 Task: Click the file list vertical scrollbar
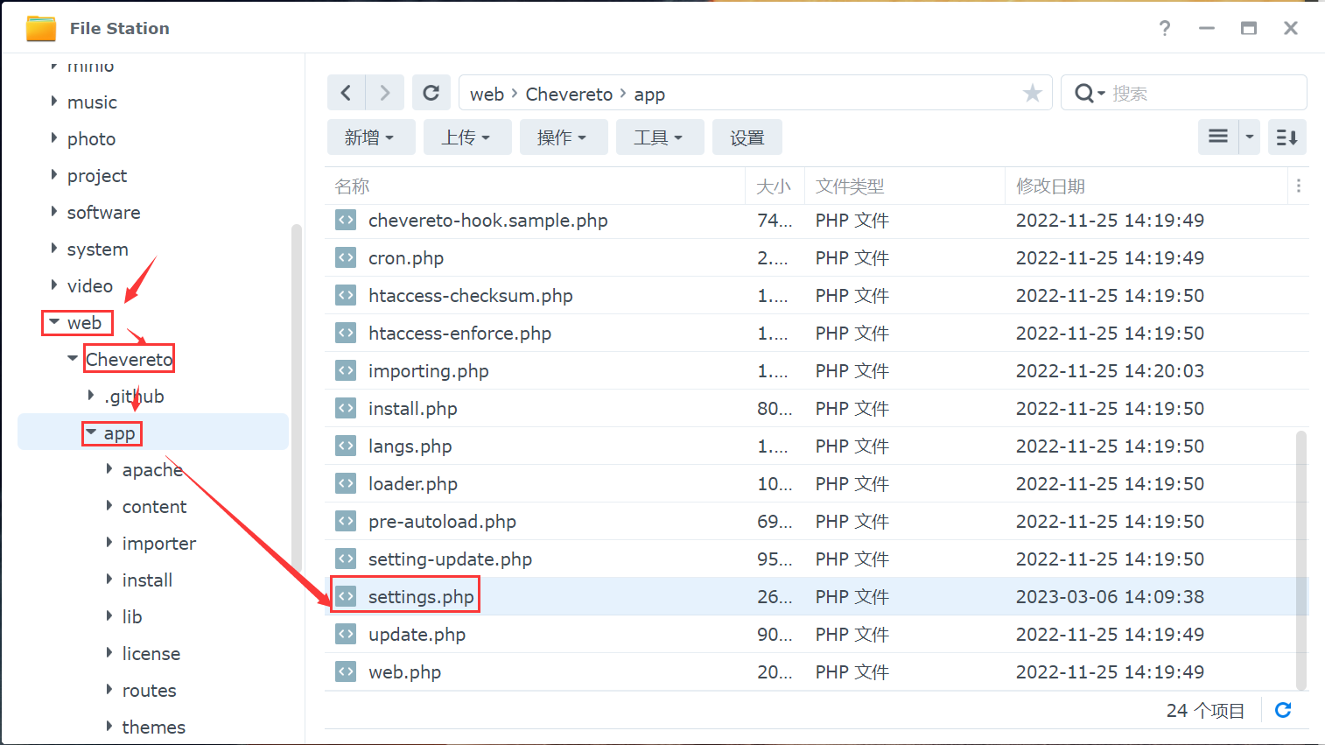point(1301,560)
